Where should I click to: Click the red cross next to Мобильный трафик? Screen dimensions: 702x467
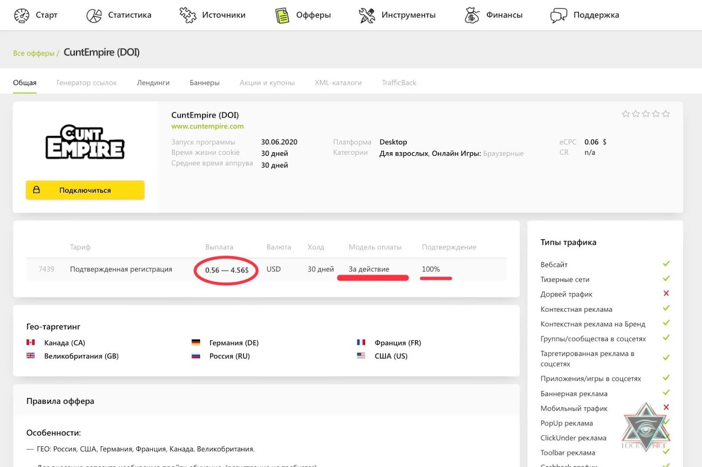point(666,407)
